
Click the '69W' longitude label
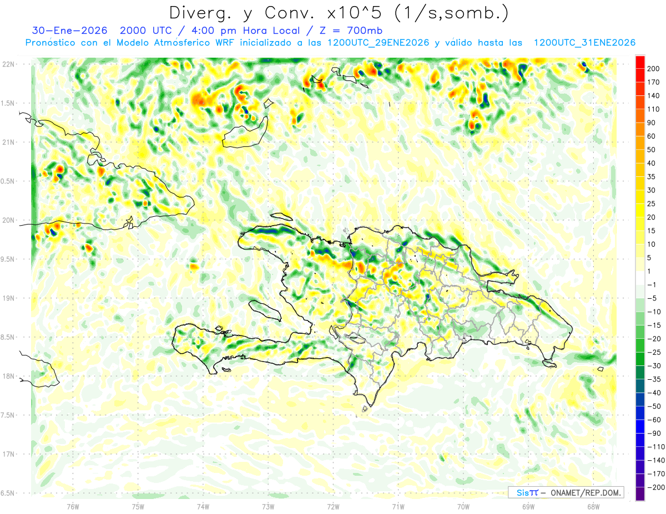click(528, 506)
